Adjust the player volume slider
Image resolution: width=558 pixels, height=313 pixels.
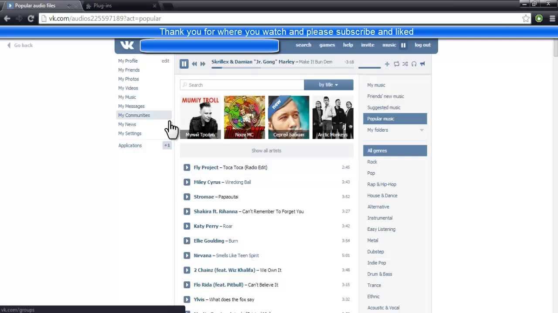pos(369,67)
